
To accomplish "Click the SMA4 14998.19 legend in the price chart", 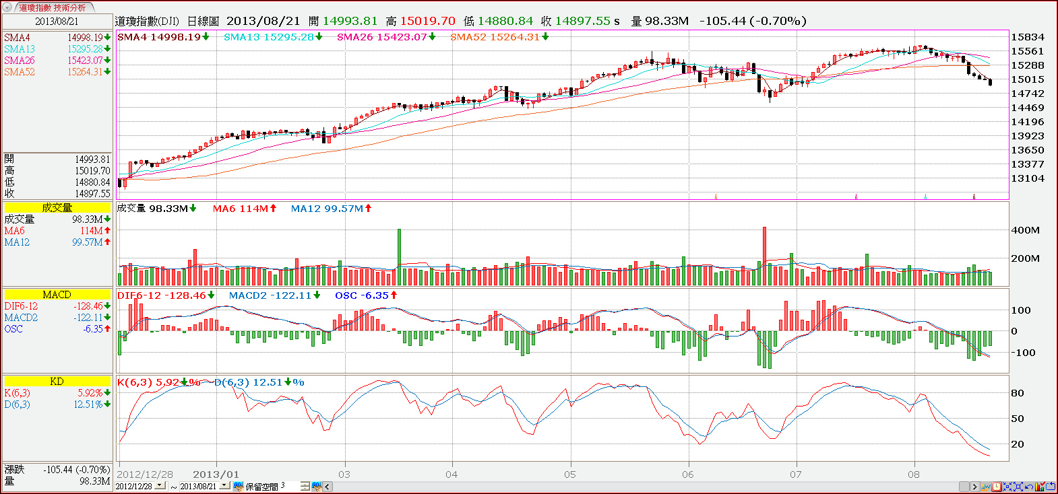I will pos(163,37).
